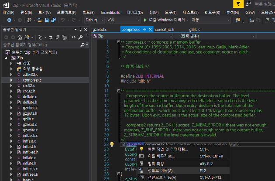This screenshot has height=181, width=275.
Task: Click the toolbar icon right of the 자동 dropdown
Action: click(x=237, y=20)
